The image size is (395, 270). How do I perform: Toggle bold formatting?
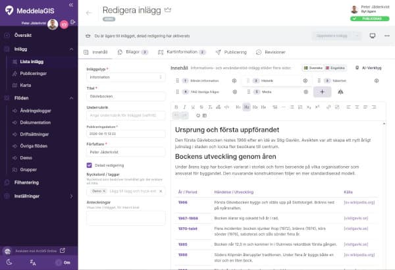[x=176, y=107]
